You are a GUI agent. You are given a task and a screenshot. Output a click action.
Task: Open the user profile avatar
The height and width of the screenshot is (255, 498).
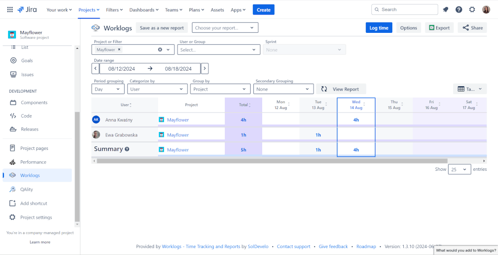click(x=486, y=9)
